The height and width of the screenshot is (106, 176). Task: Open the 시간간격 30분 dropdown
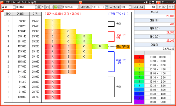click(x=130, y=7)
